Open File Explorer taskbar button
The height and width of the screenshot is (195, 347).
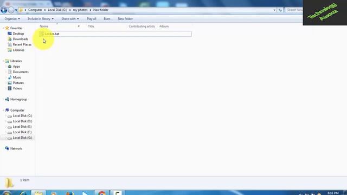[38, 193]
